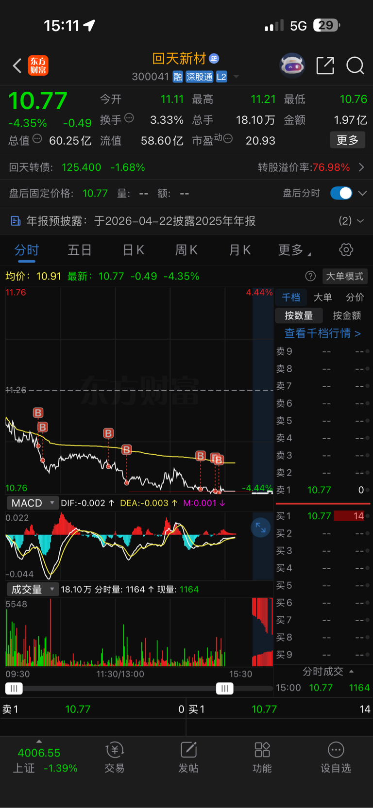Tap the fullscreen expand chart icon
The image size is (373, 808).
pos(261,528)
